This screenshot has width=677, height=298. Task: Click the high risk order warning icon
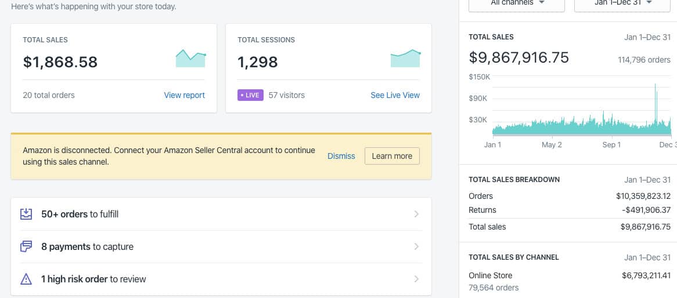pyautogui.click(x=26, y=279)
